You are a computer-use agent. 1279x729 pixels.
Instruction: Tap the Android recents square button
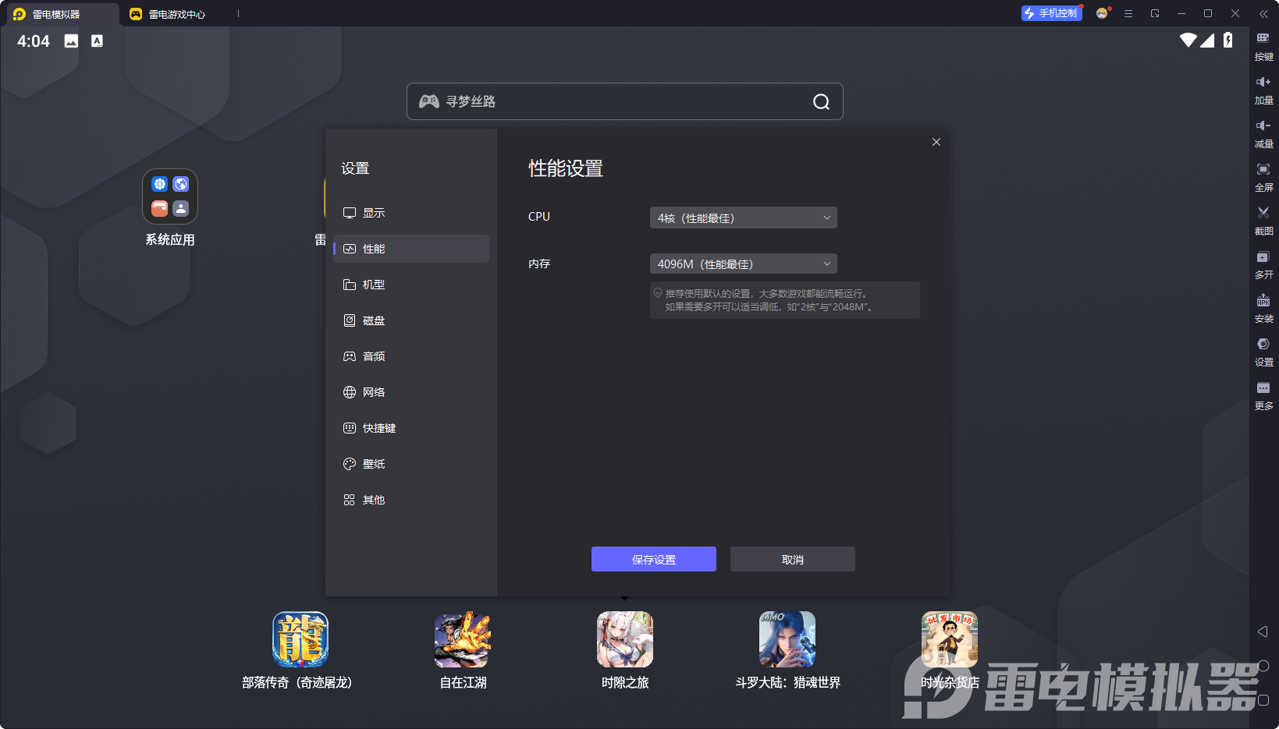(1263, 700)
